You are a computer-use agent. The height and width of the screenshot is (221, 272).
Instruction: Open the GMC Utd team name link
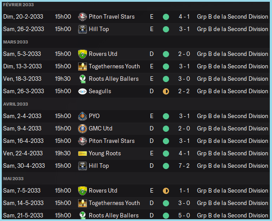(x=101, y=129)
